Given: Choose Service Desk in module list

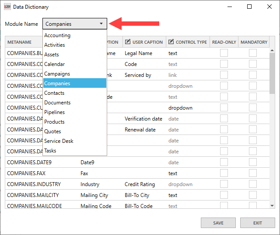Looking at the screenshot, I should tap(59, 141).
